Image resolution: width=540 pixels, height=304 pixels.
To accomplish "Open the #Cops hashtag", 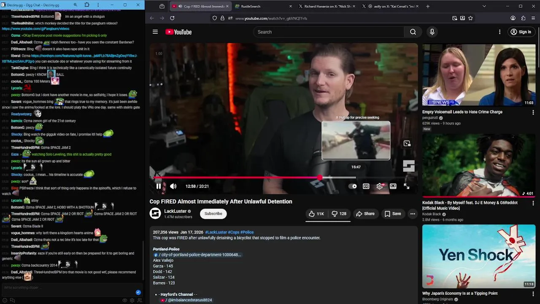I will [x=234, y=232].
